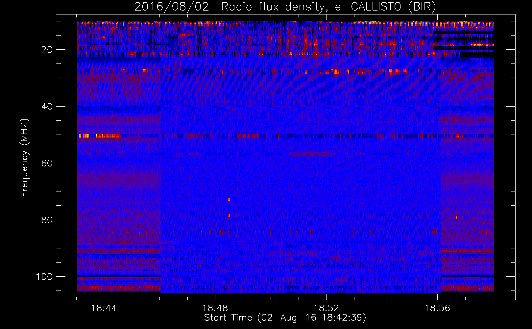532x329 pixels.
Task: Click the 100 frequency tick label
Action: [44, 277]
